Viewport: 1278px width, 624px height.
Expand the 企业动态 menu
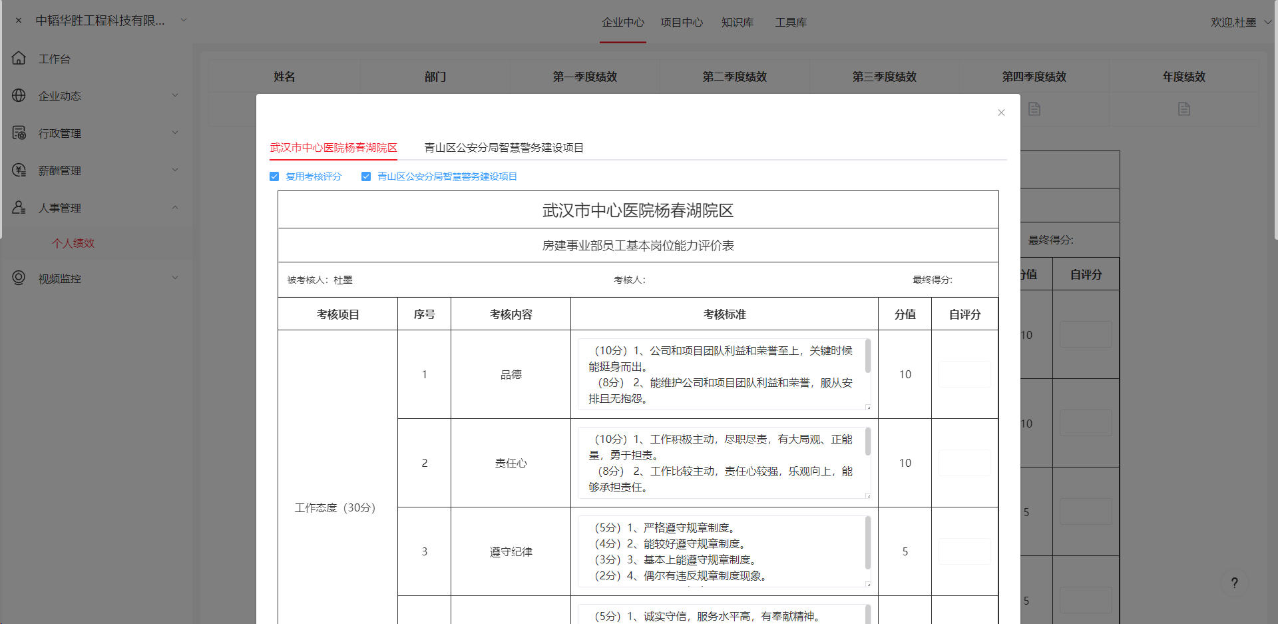175,95
